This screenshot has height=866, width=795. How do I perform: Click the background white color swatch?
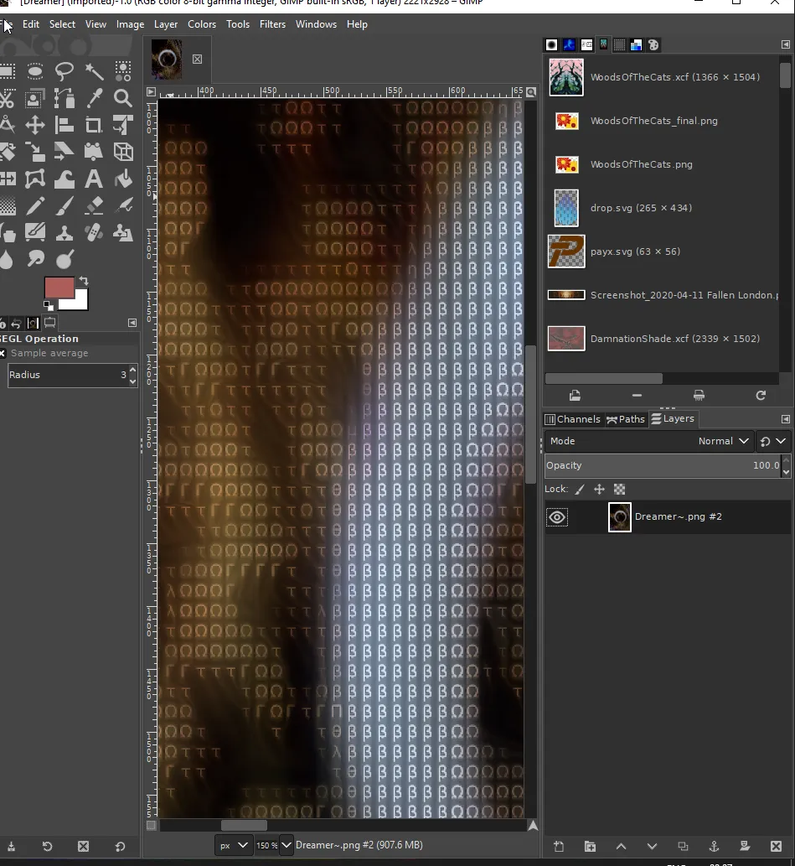click(80, 302)
